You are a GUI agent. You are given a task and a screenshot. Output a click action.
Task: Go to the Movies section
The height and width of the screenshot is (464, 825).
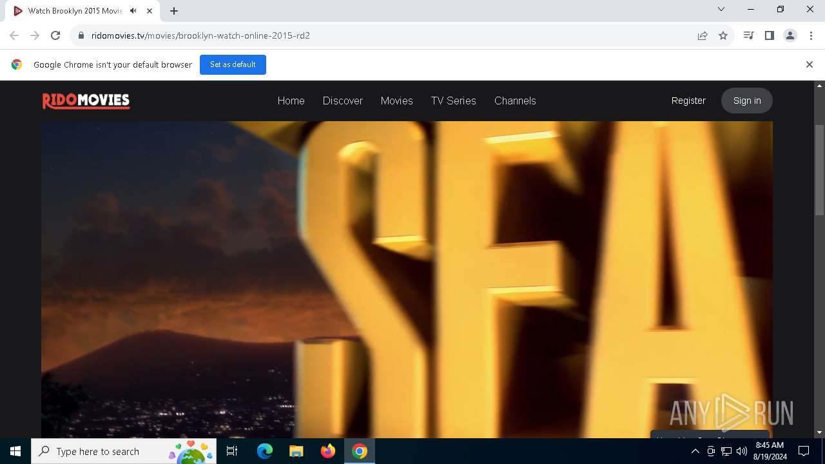[396, 101]
